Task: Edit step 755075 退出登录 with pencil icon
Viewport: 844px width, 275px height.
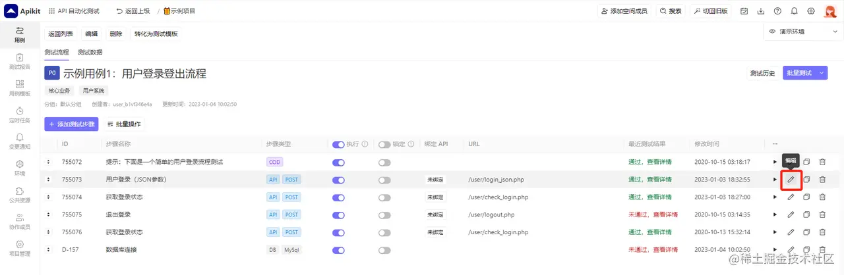Action: pyautogui.click(x=791, y=214)
